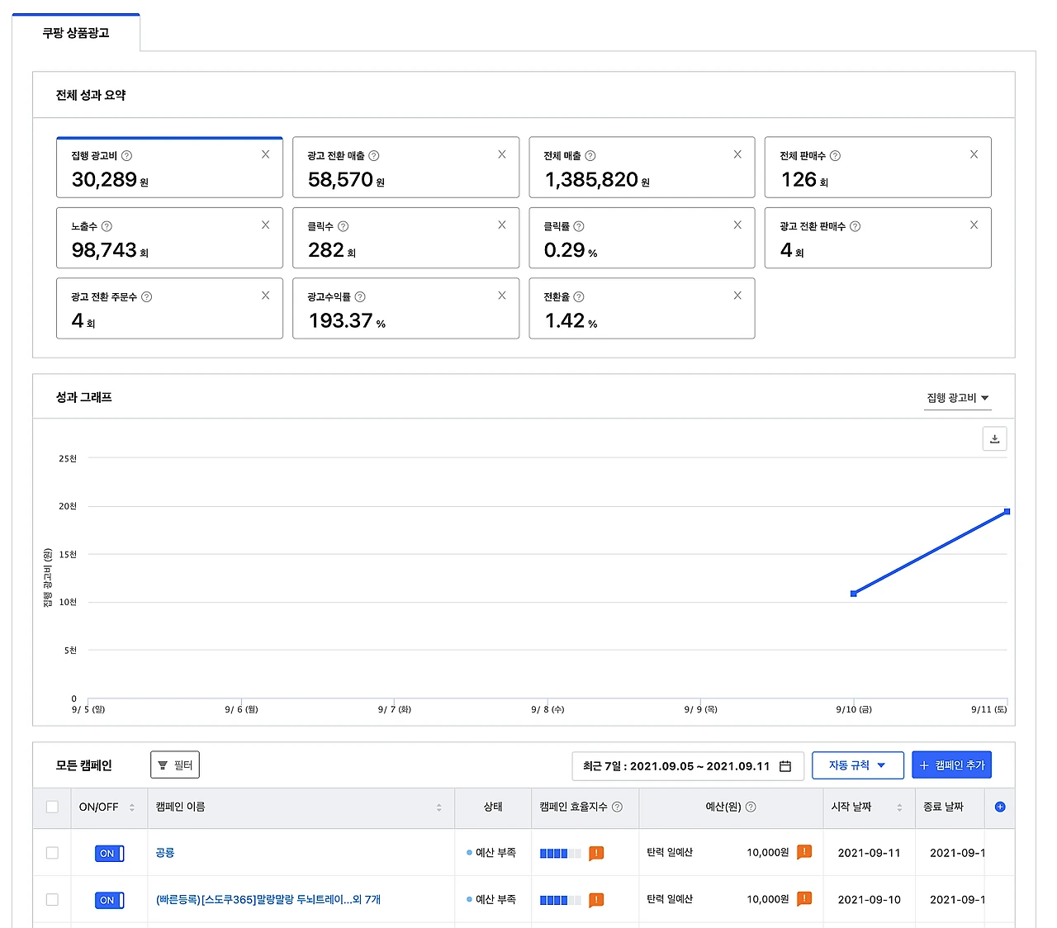
Task: Select the checkbox for the 공룡 campaign row
Action: 52,853
